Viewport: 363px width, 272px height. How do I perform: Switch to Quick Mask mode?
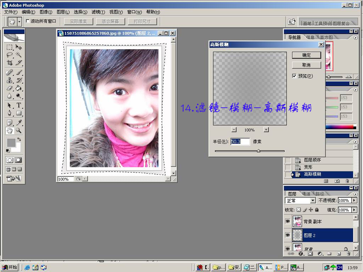point(19,160)
